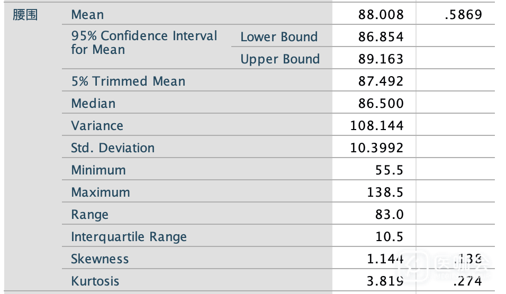
Task: Click the upper bound value 89.163
Action: pyautogui.click(x=381, y=59)
